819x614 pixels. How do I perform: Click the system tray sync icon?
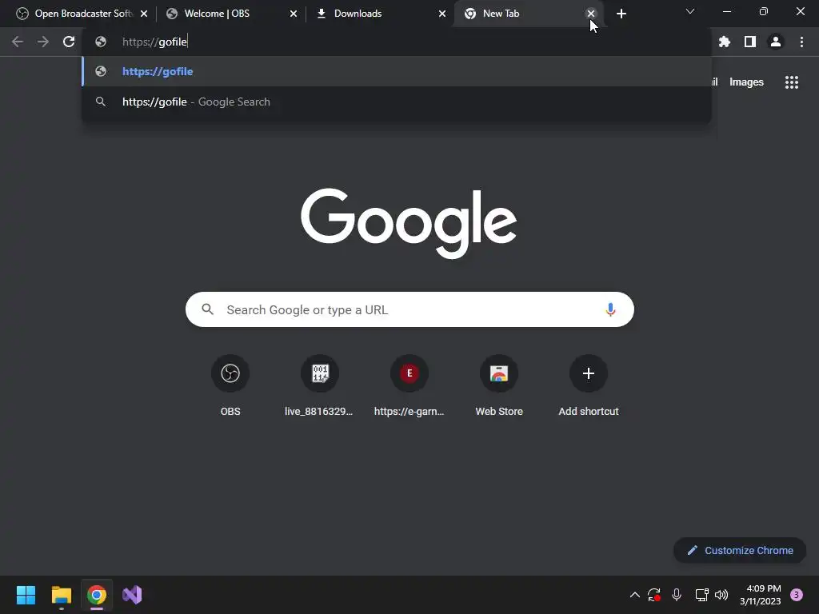point(654,595)
